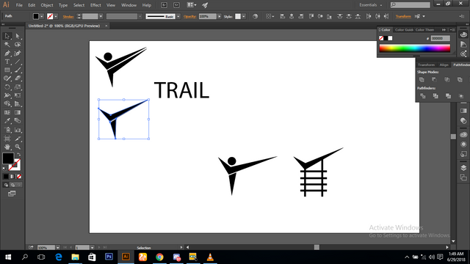This screenshot has height=264, width=470.
Task: Swap fill and stroke colors arrow
Action: click(19, 155)
